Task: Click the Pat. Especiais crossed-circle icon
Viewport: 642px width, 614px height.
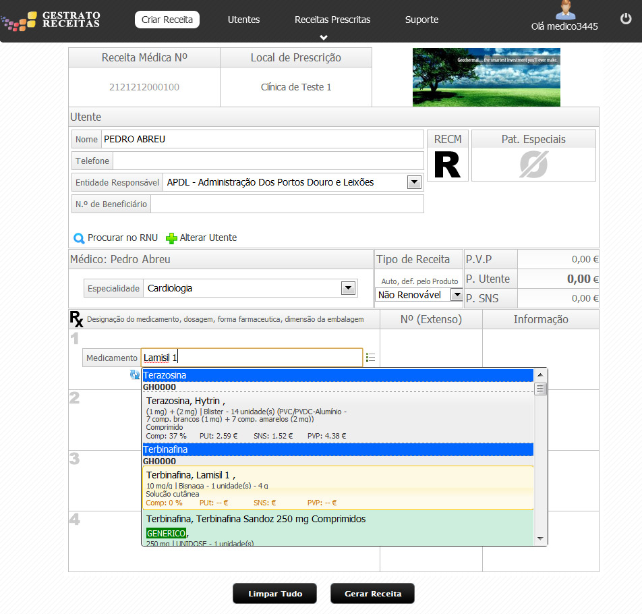Action: coord(533,165)
